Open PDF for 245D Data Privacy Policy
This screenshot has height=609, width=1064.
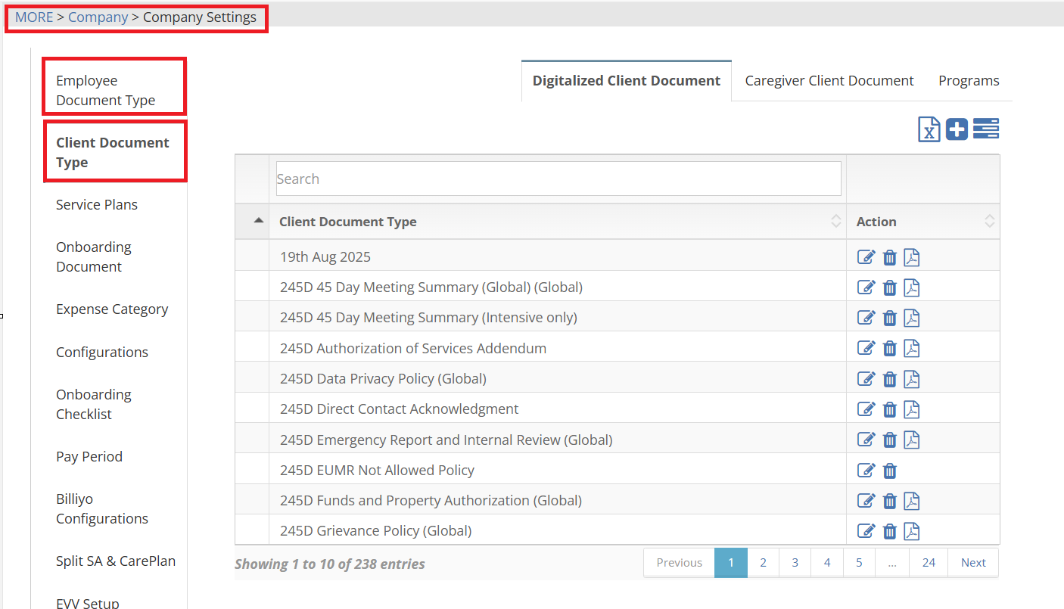[x=912, y=379]
